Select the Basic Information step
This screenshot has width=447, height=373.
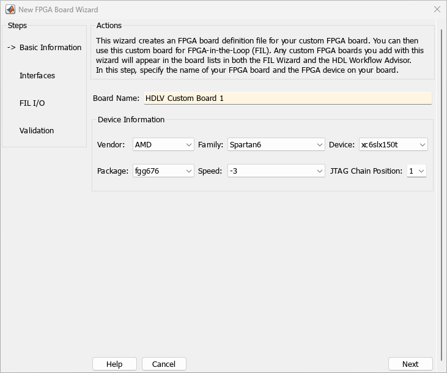(50, 48)
